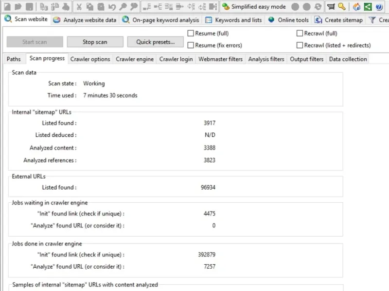Click the import-to-database toolbar icon
The image size is (389, 291).
pyautogui.click(x=44, y=7)
